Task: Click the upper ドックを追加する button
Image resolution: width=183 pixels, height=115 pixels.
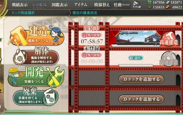Action: (x=141, y=79)
